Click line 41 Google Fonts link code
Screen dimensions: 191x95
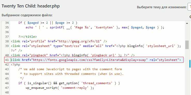[x=96, y=60]
